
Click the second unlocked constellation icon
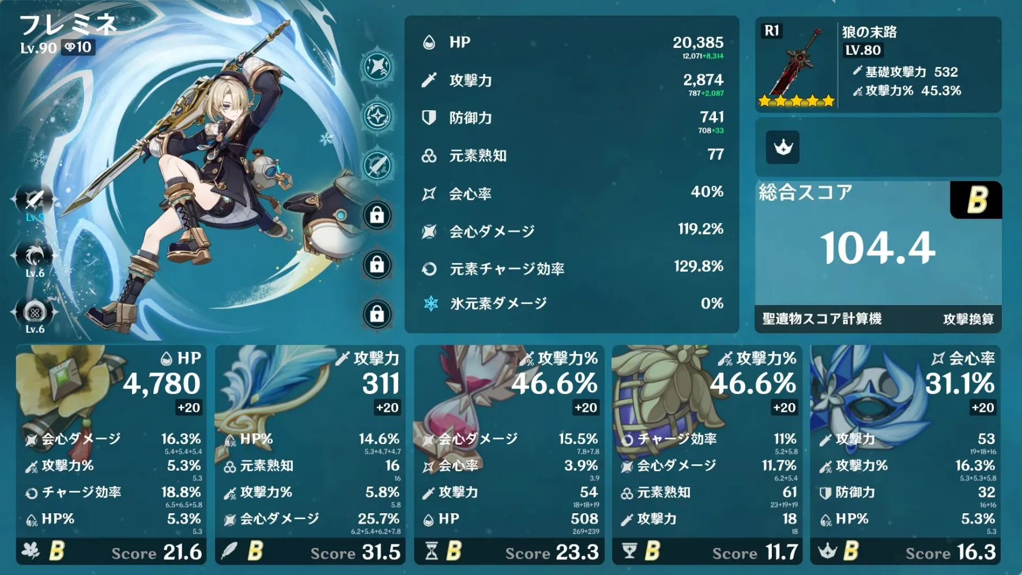378,116
